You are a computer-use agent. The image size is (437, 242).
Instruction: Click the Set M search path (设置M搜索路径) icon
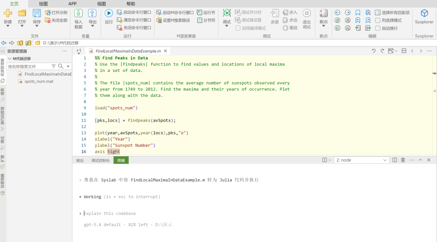159,20
